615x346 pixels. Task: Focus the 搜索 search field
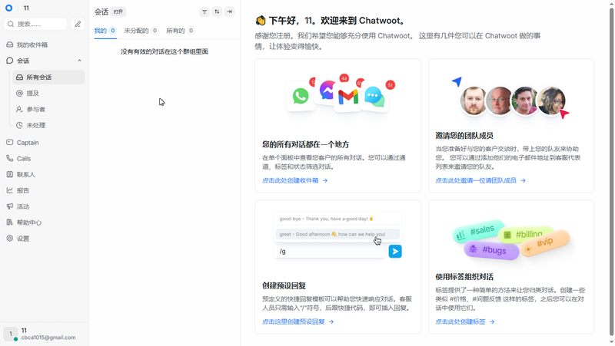coord(35,24)
